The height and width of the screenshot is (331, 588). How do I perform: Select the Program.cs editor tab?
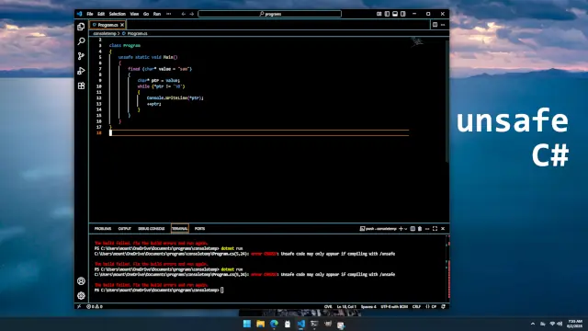(x=107, y=25)
